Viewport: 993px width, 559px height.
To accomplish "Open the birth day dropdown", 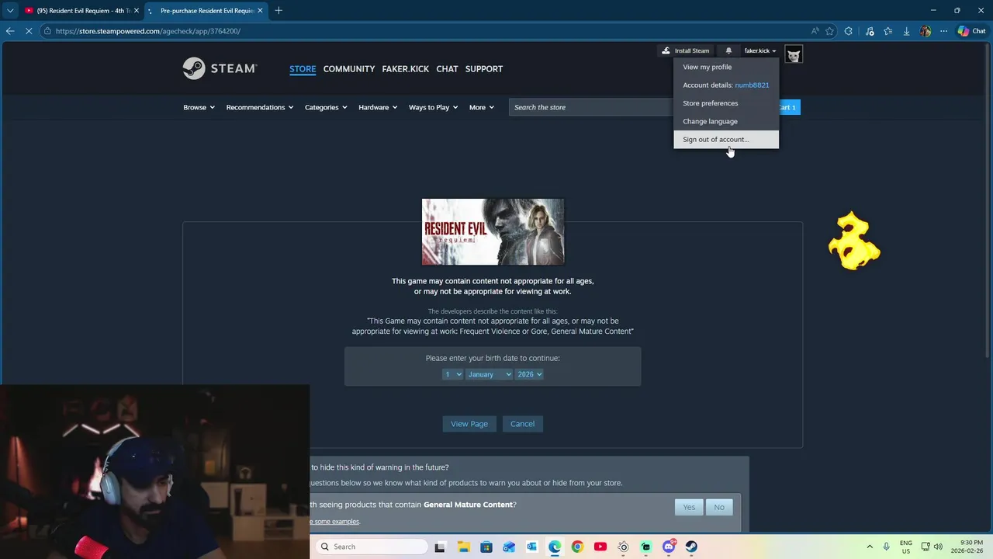I will click(x=452, y=374).
